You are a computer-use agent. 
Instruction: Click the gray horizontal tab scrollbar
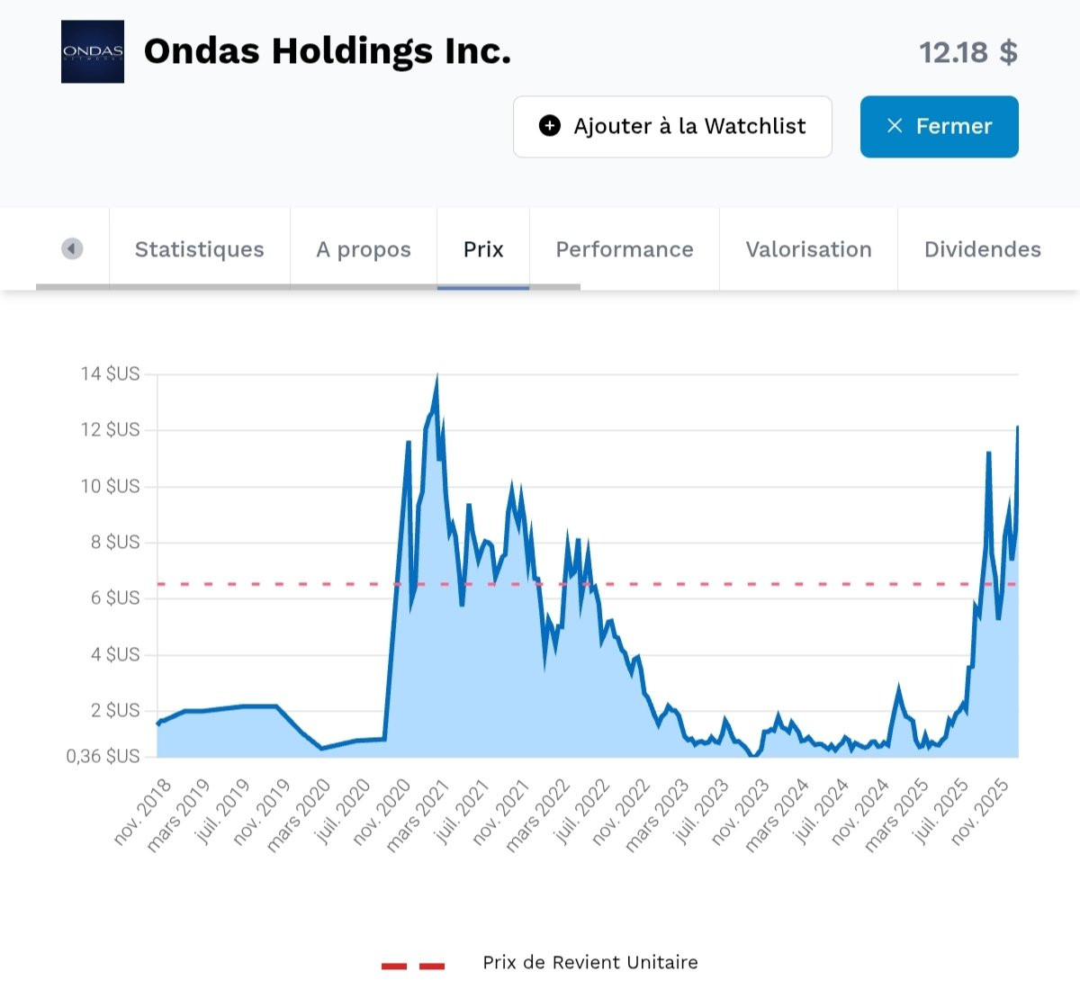pyautogui.click(x=308, y=287)
